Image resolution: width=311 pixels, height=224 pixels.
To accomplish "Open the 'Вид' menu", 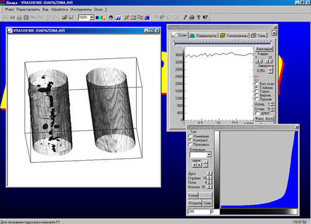I will (x=45, y=9).
